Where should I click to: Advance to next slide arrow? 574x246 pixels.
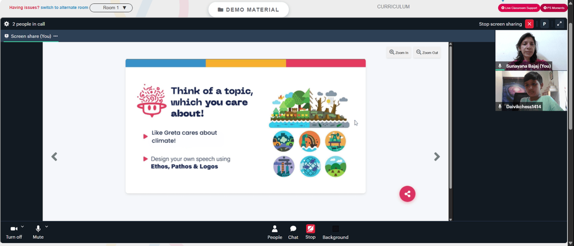437,157
